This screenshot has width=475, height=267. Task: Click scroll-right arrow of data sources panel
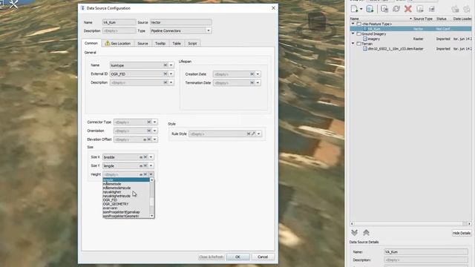pos(469,224)
